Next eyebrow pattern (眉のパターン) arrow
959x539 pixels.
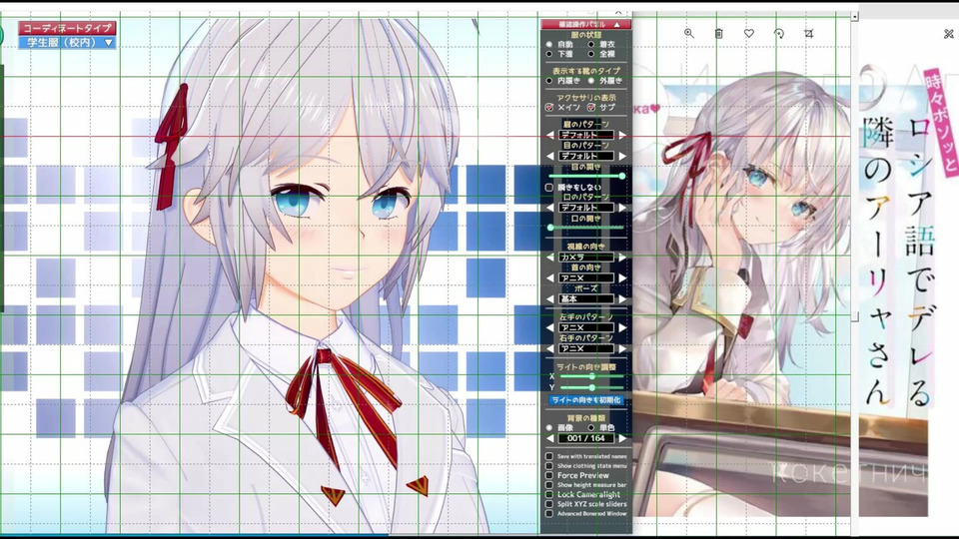click(x=622, y=135)
